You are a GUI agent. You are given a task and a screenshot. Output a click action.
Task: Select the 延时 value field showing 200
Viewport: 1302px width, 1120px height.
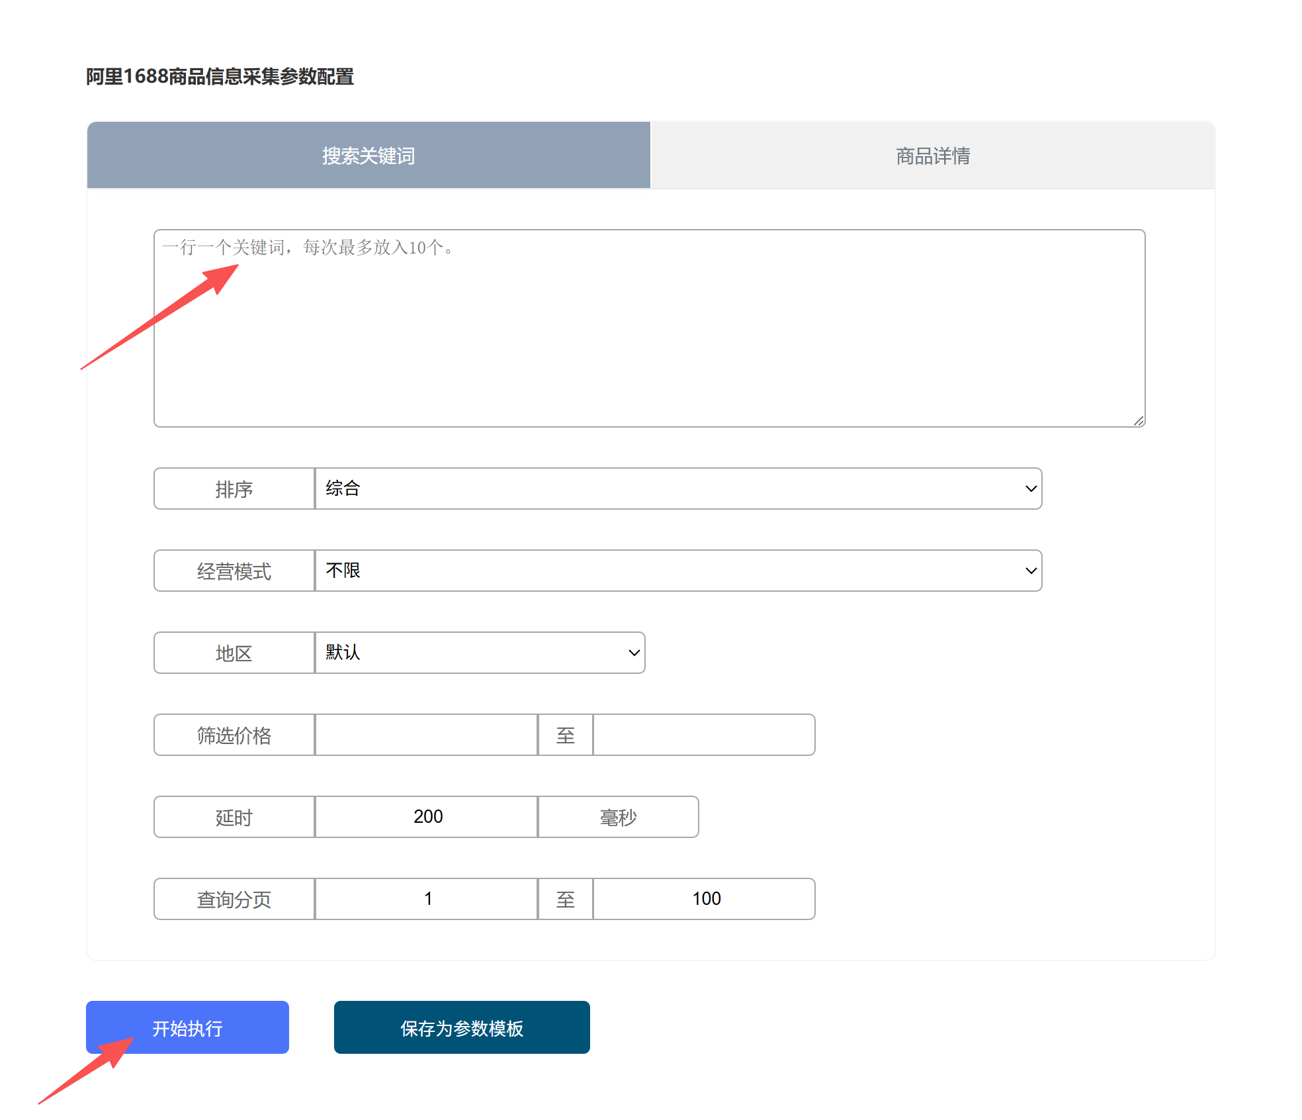[x=426, y=817]
